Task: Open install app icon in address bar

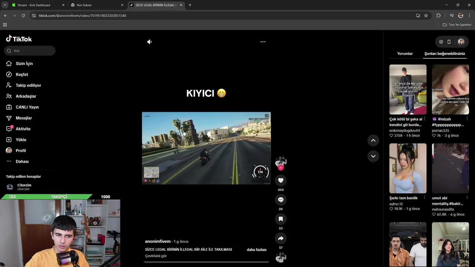Action: point(418,16)
